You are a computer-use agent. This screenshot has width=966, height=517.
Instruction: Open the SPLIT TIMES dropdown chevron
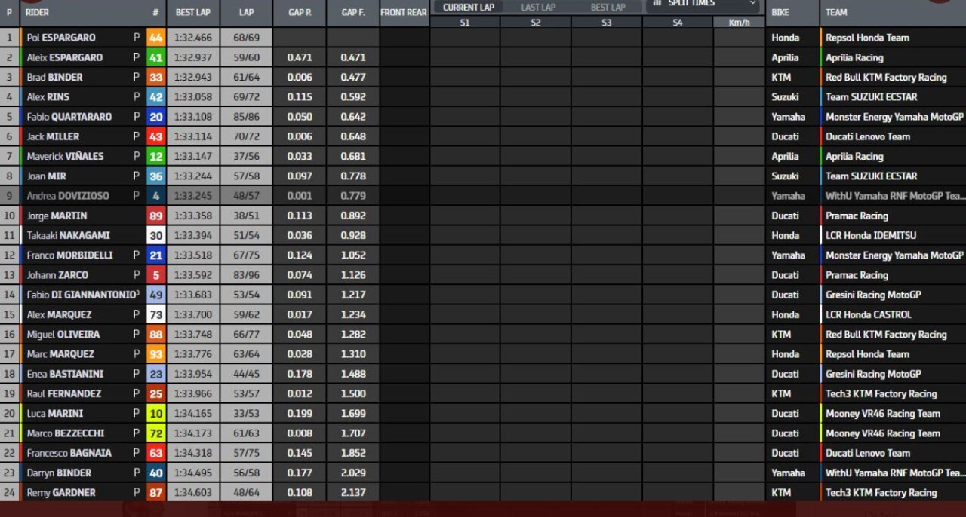[x=751, y=4]
